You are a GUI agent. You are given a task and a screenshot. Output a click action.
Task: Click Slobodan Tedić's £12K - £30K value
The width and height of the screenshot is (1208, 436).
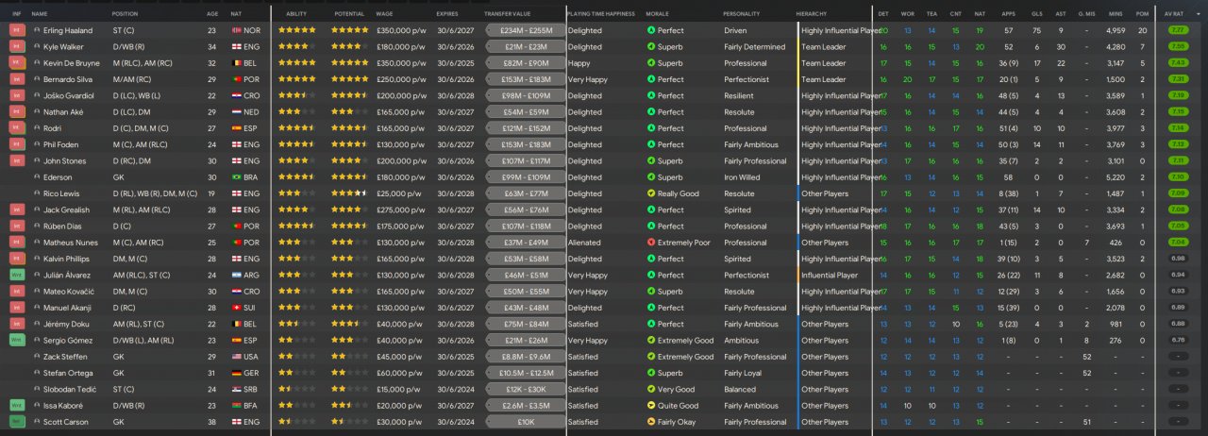tap(525, 390)
